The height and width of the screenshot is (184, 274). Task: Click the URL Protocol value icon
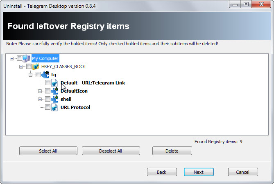click(54, 107)
